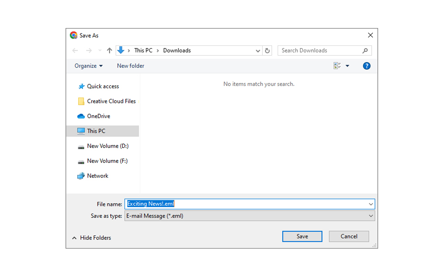Expand the Save as type dropdown
Viewport: 444px width, 277px height.
pyautogui.click(x=371, y=215)
